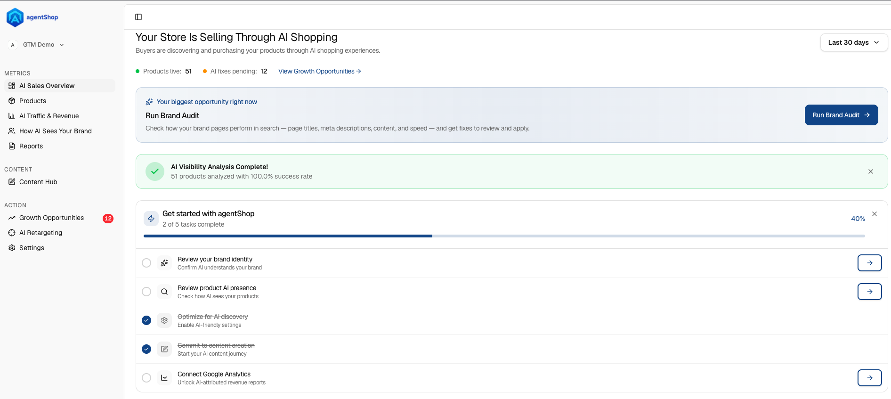Viewport: 891px width, 399px height.
Task: Open the Last 30 days date range dropdown
Action: 854,42
